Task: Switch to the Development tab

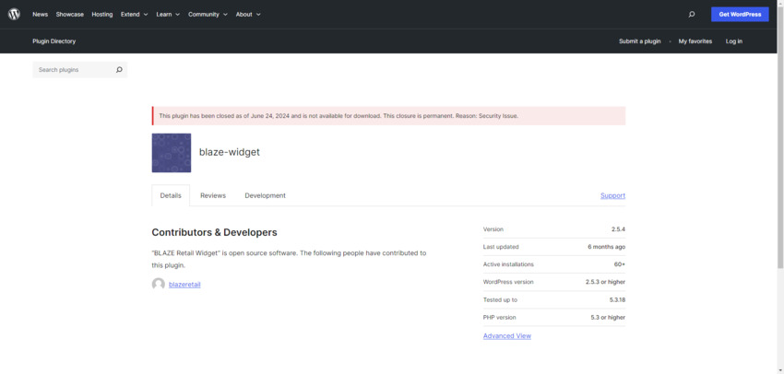Action: 265,195
